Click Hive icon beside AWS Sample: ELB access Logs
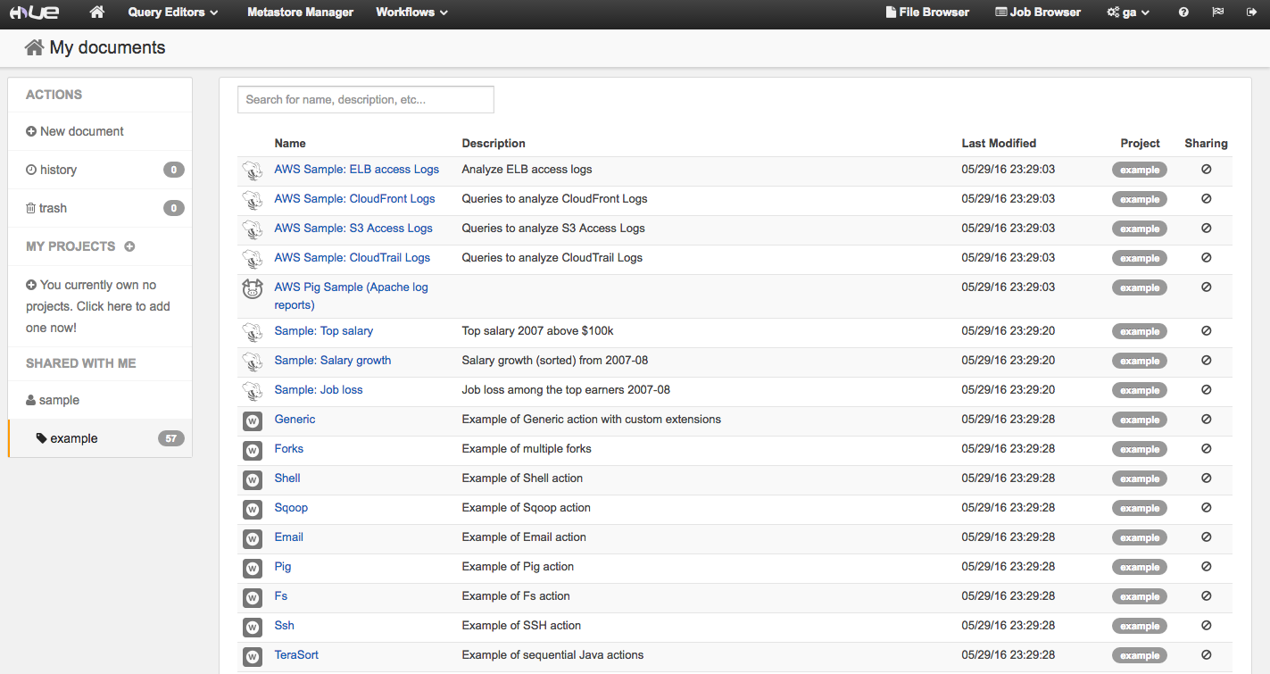The height and width of the screenshot is (674, 1270). (x=253, y=171)
